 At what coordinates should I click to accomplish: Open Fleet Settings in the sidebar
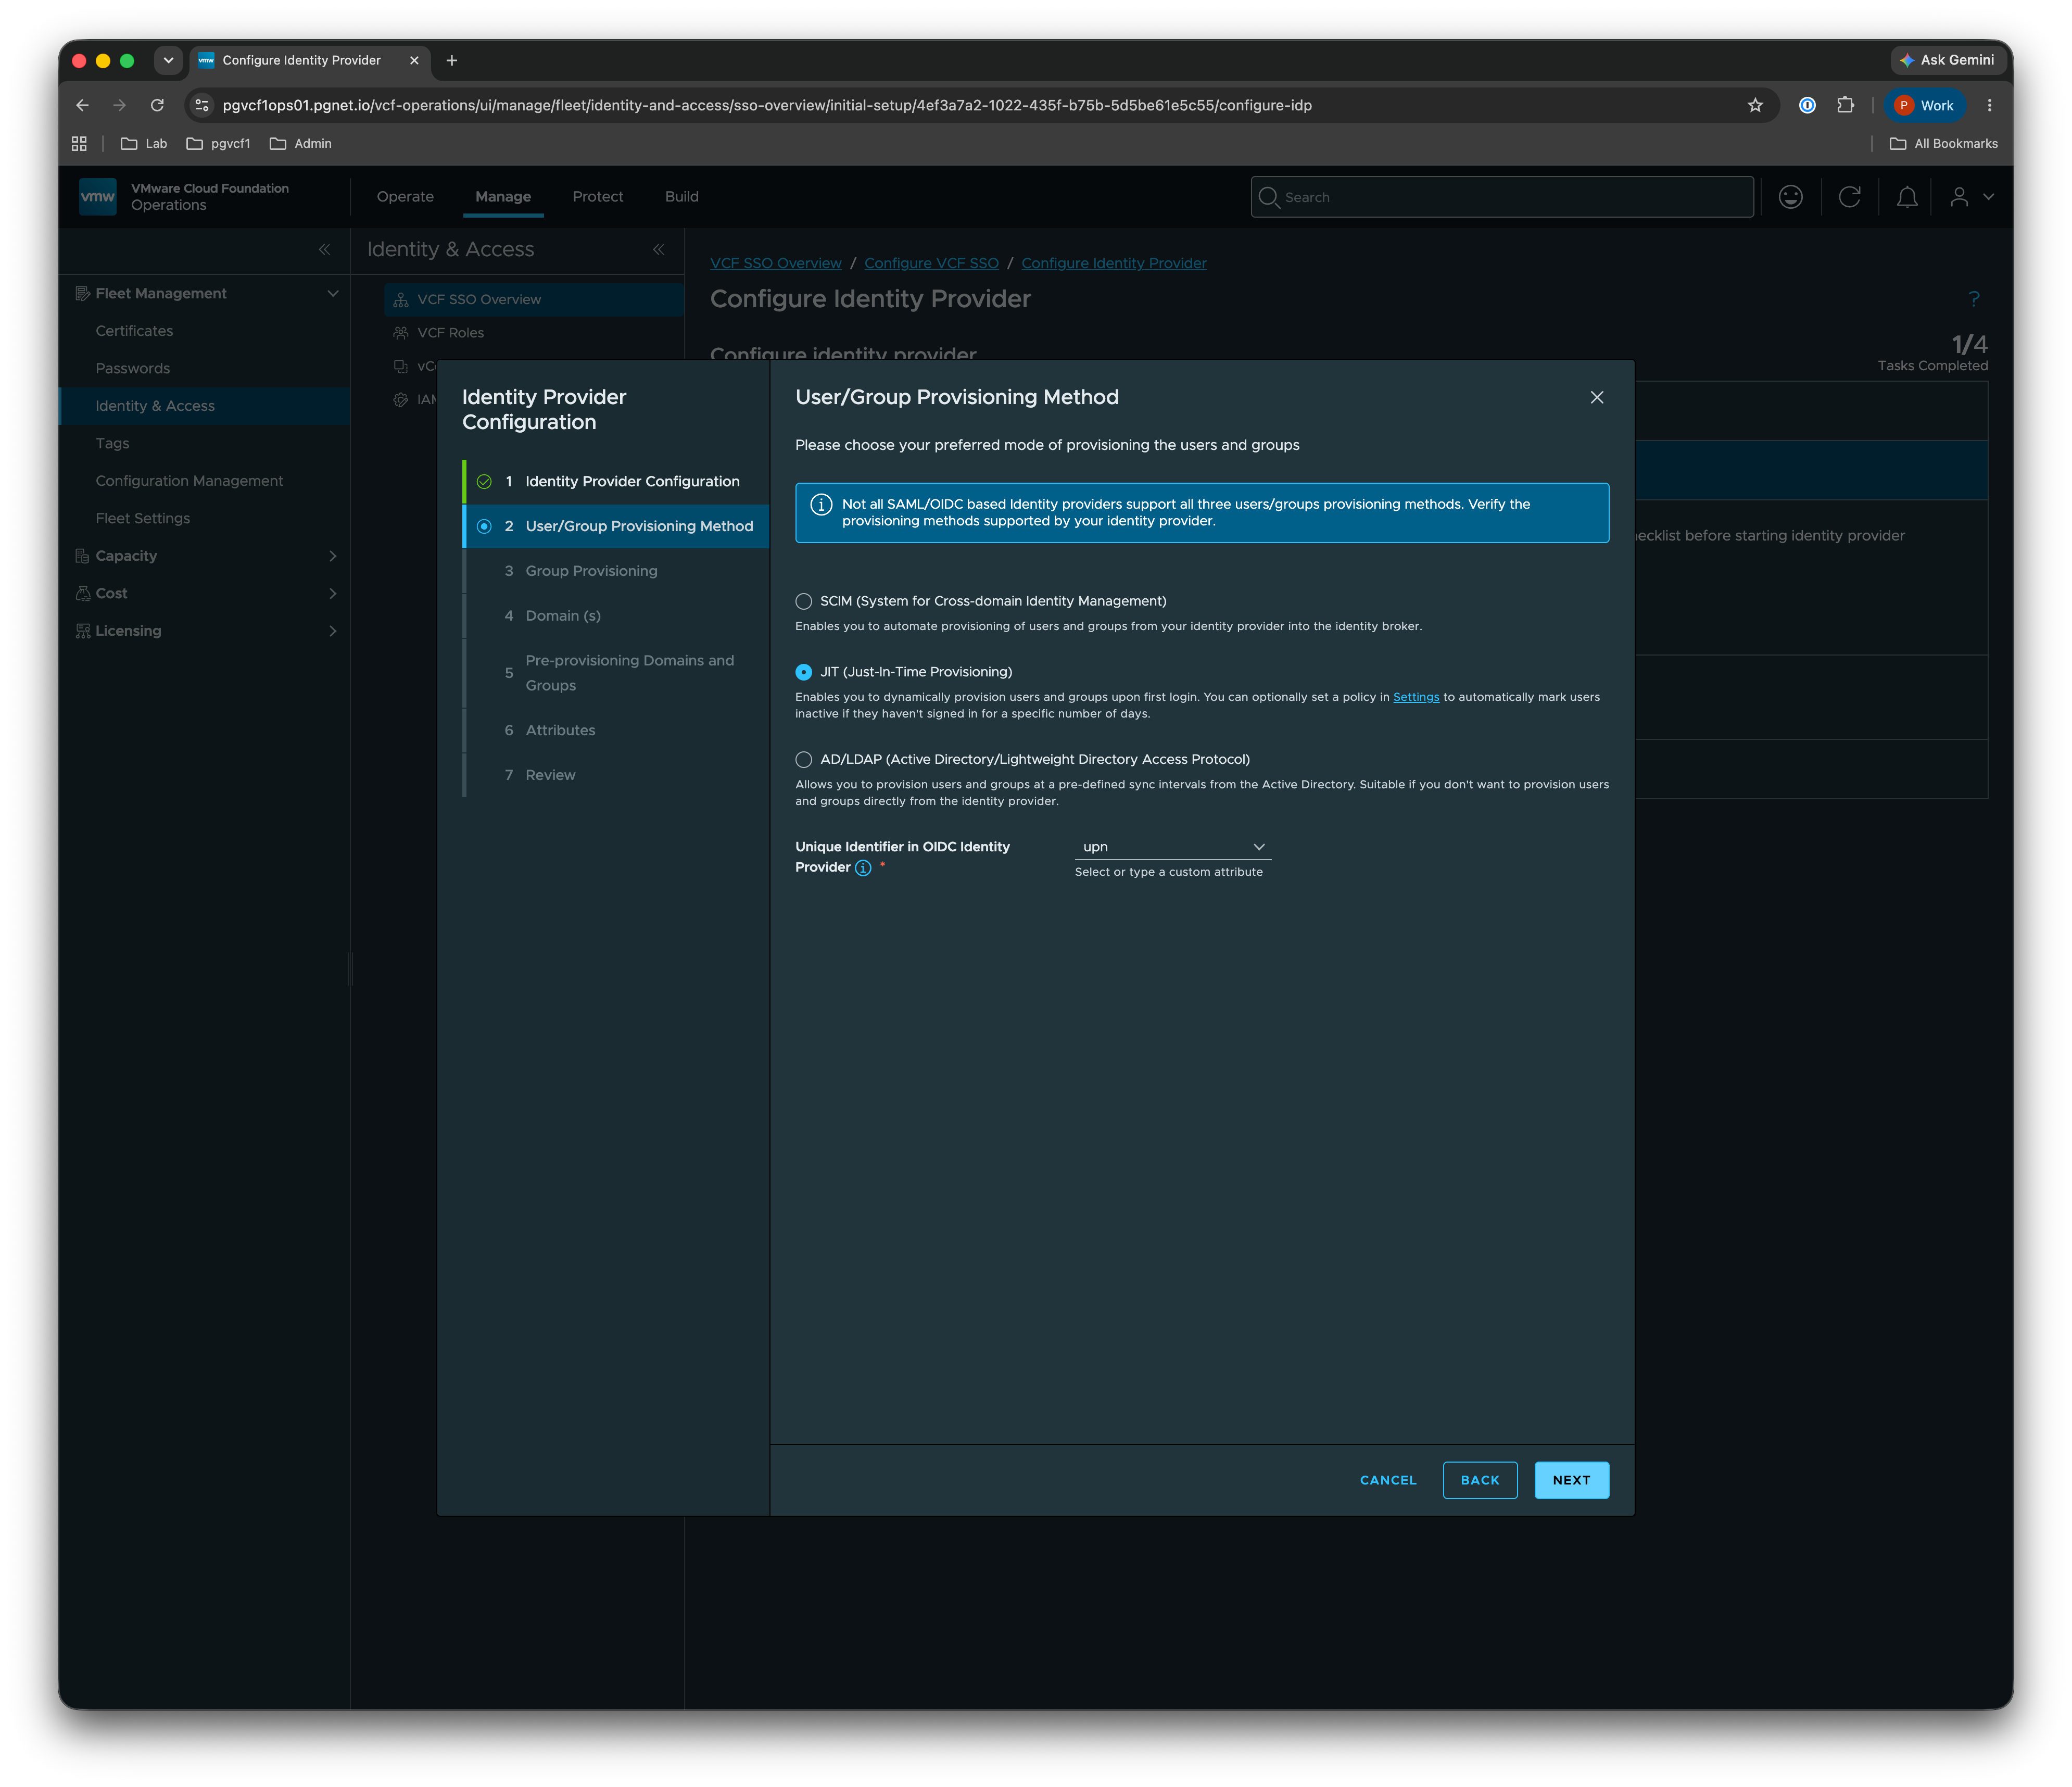coord(143,518)
